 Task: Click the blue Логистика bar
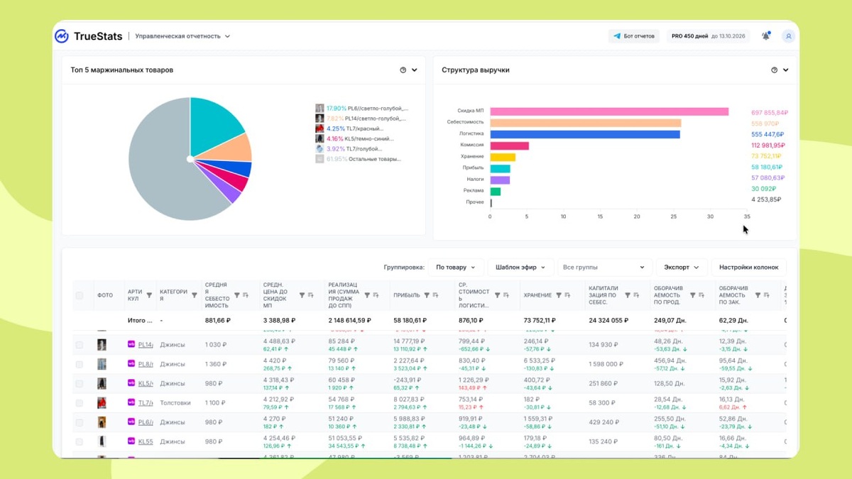tap(585, 134)
